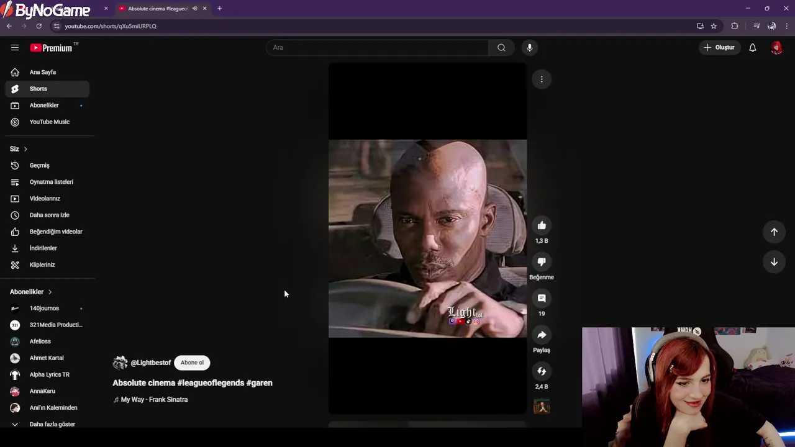
Task: Open 140journos channel
Action: (x=47, y=308)
